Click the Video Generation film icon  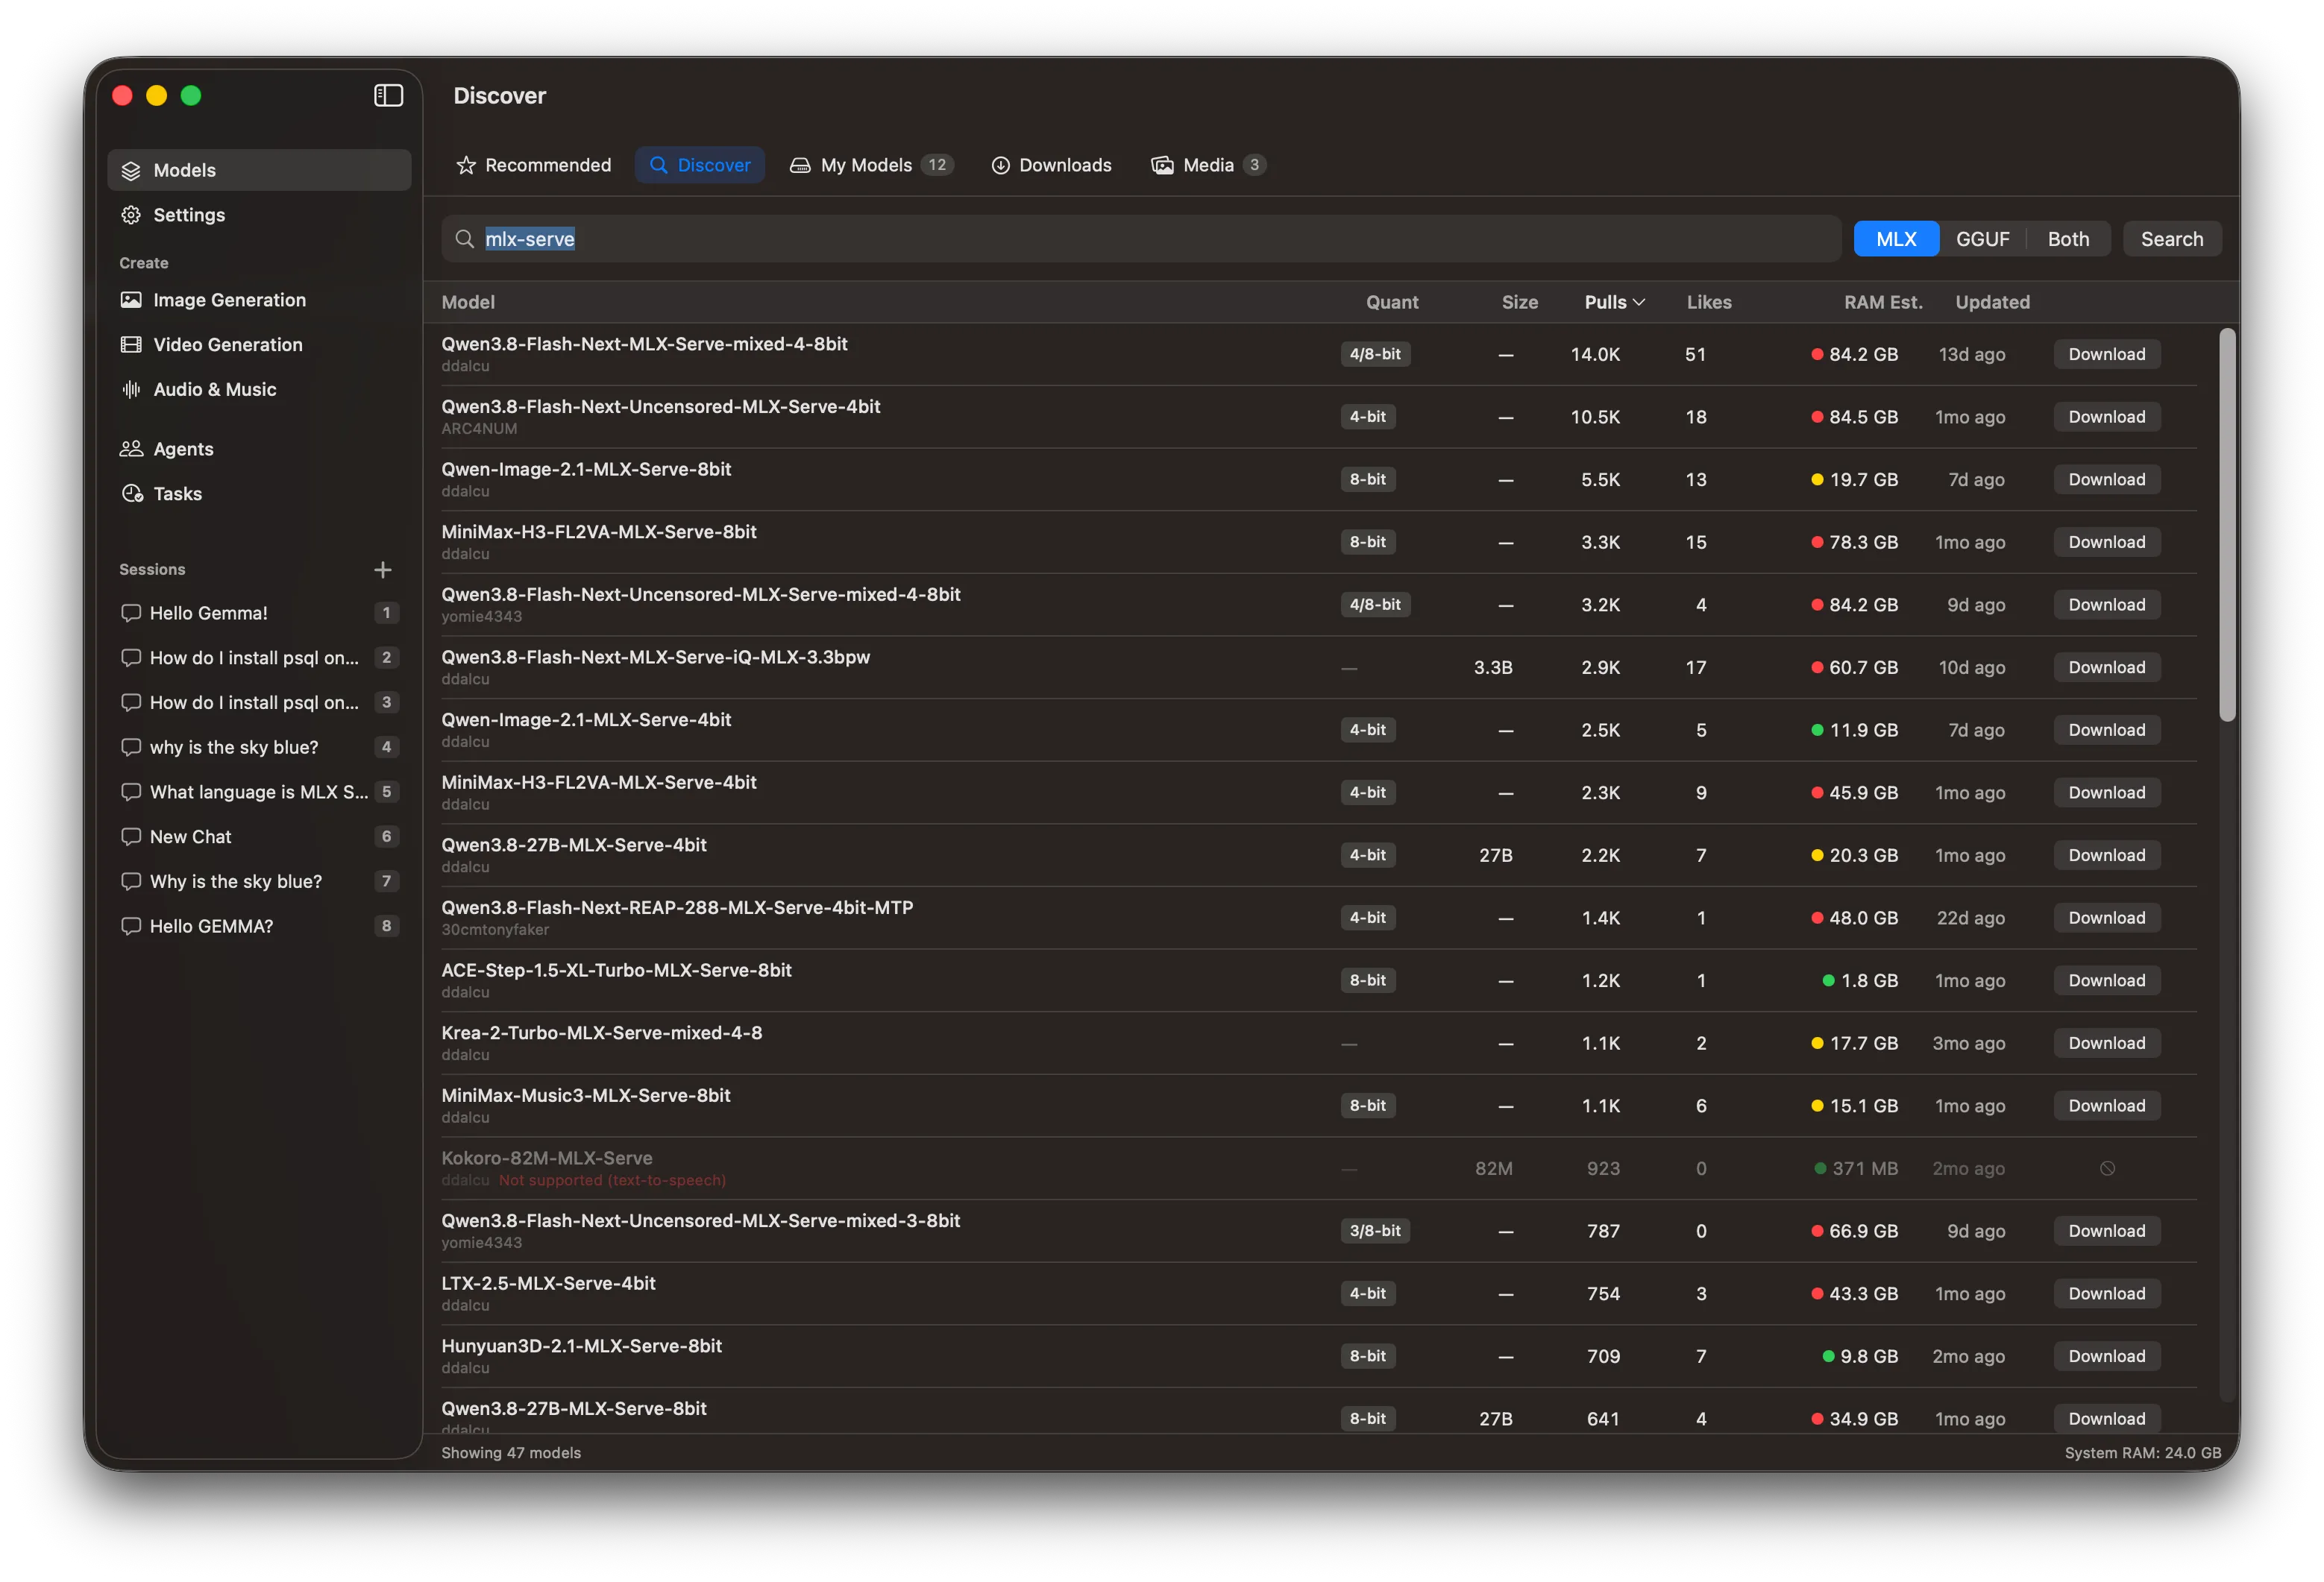point(131,344)
